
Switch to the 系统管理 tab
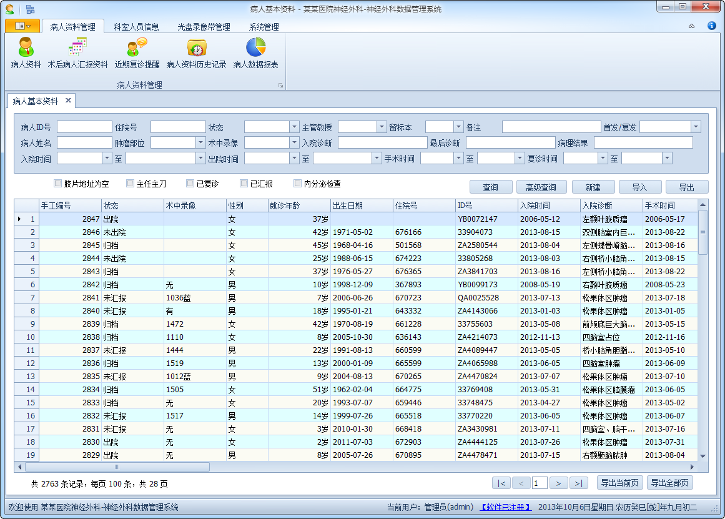(x=264, y=27)
